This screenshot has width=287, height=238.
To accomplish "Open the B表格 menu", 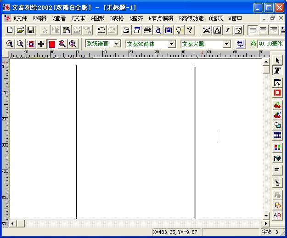I will [x=117, y=18].
